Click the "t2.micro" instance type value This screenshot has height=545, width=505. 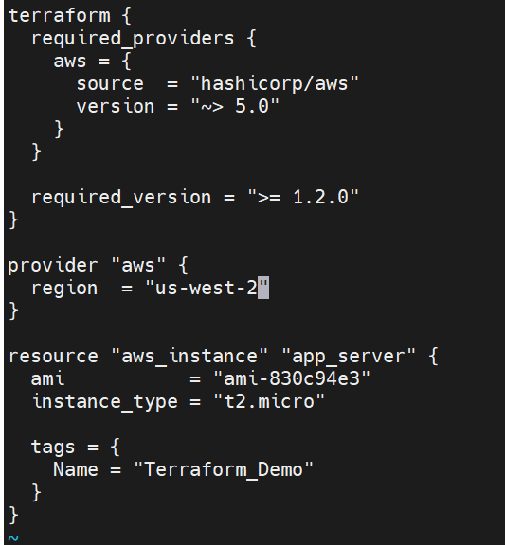coord(269,401)
